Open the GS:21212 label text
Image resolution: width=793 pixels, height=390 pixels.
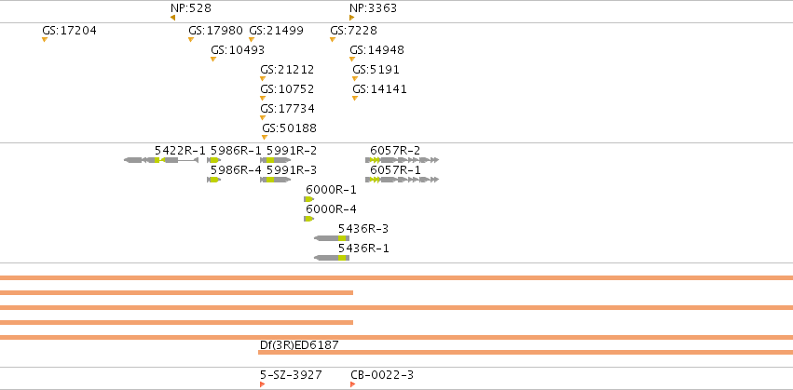coord(287,70)
